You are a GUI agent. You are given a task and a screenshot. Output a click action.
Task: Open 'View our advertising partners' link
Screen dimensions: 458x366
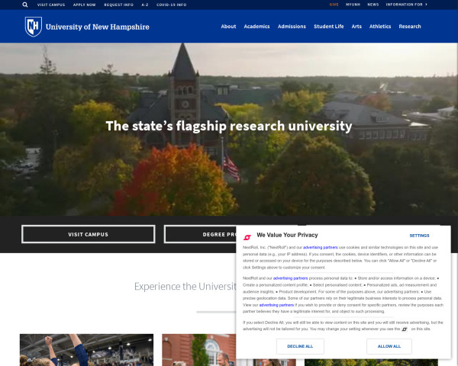click(x=276, y=305)
